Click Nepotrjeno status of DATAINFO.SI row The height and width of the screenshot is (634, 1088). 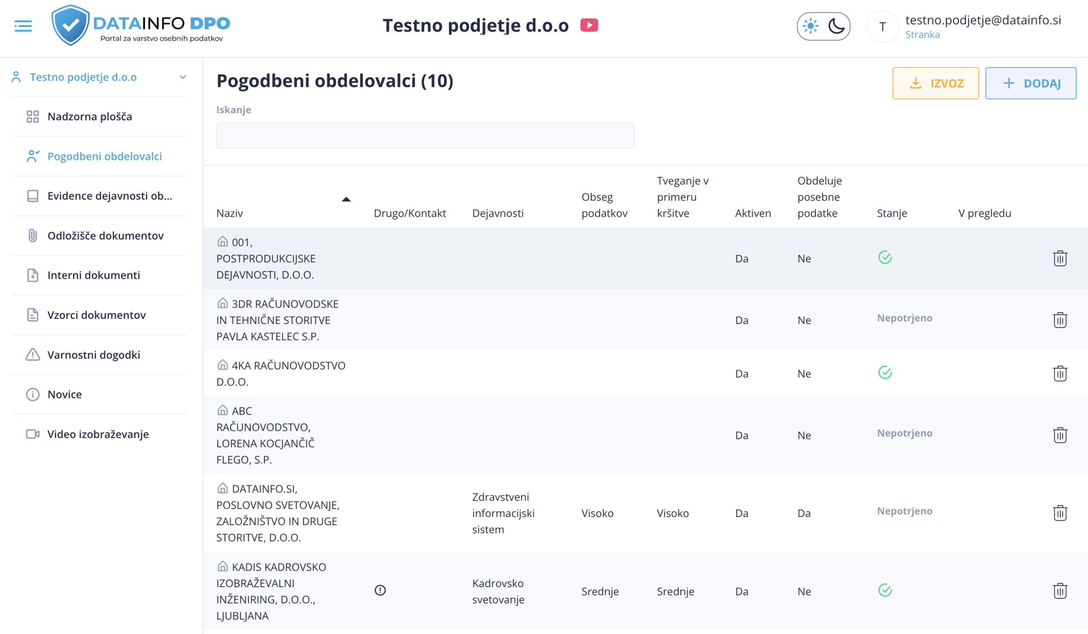(x=904, y=511)
